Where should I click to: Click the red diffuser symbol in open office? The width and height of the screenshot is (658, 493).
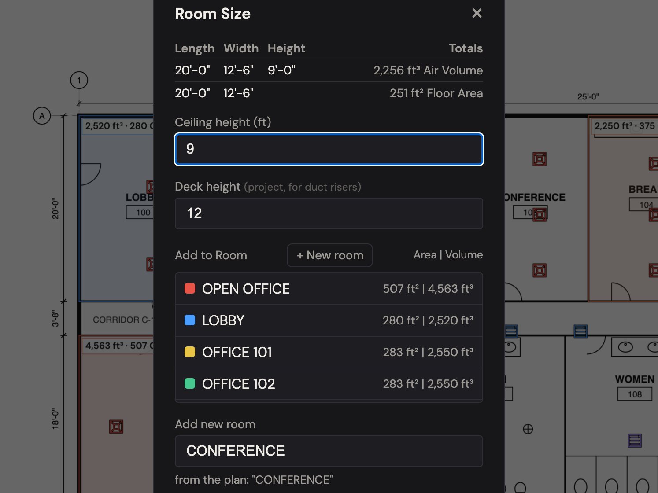(x=116, y=427)
